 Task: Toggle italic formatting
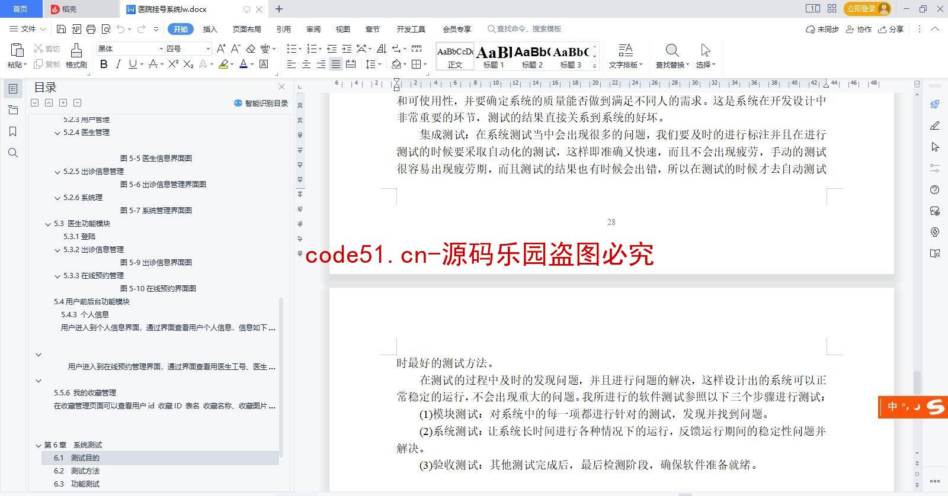click(x=118, y=64)
